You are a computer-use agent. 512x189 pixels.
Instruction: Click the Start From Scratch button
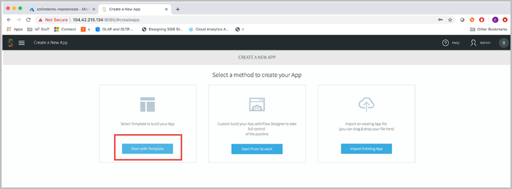[x=257, y=148]
